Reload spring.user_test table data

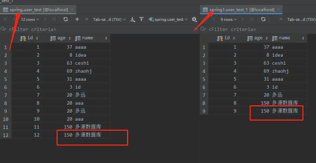[66, 19]
